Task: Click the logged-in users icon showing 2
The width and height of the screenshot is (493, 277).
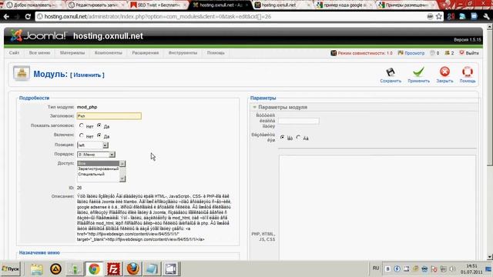Action: click(x=447, y=53)
